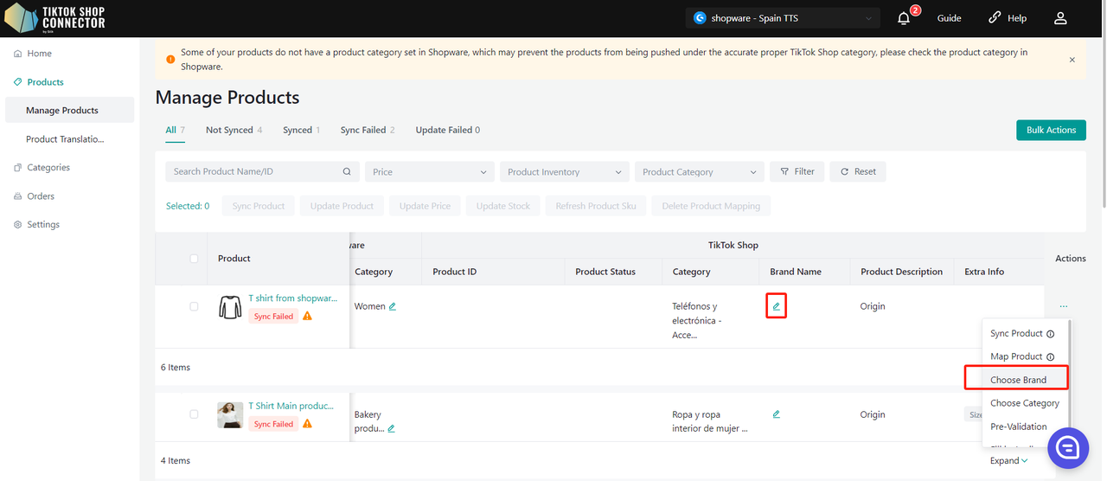The image size is (1107, 481).
Task: Check the T Shirt Main product row checkbox
Action: (194, 414)
